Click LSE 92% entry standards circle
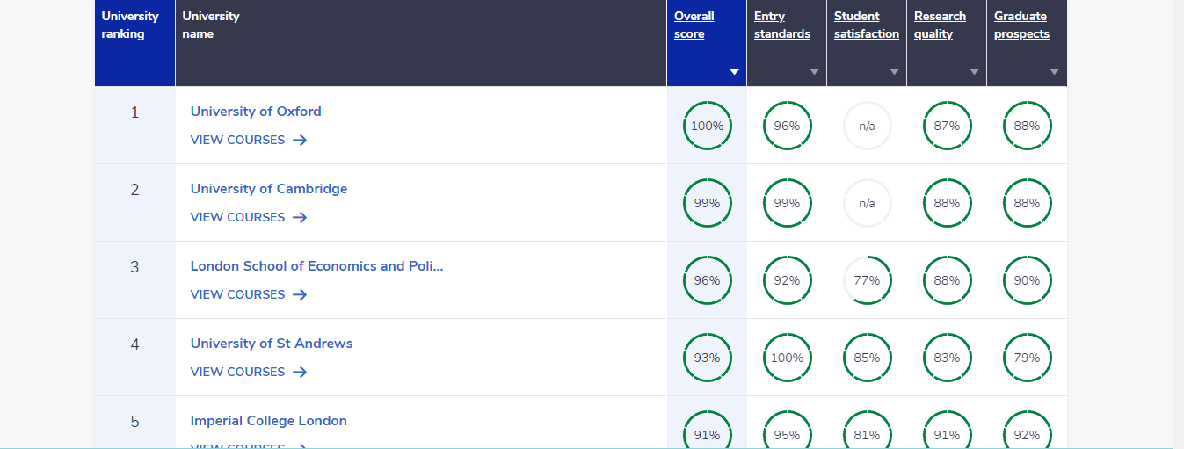Screen dimensions: 1184x449 pos(787,280)
